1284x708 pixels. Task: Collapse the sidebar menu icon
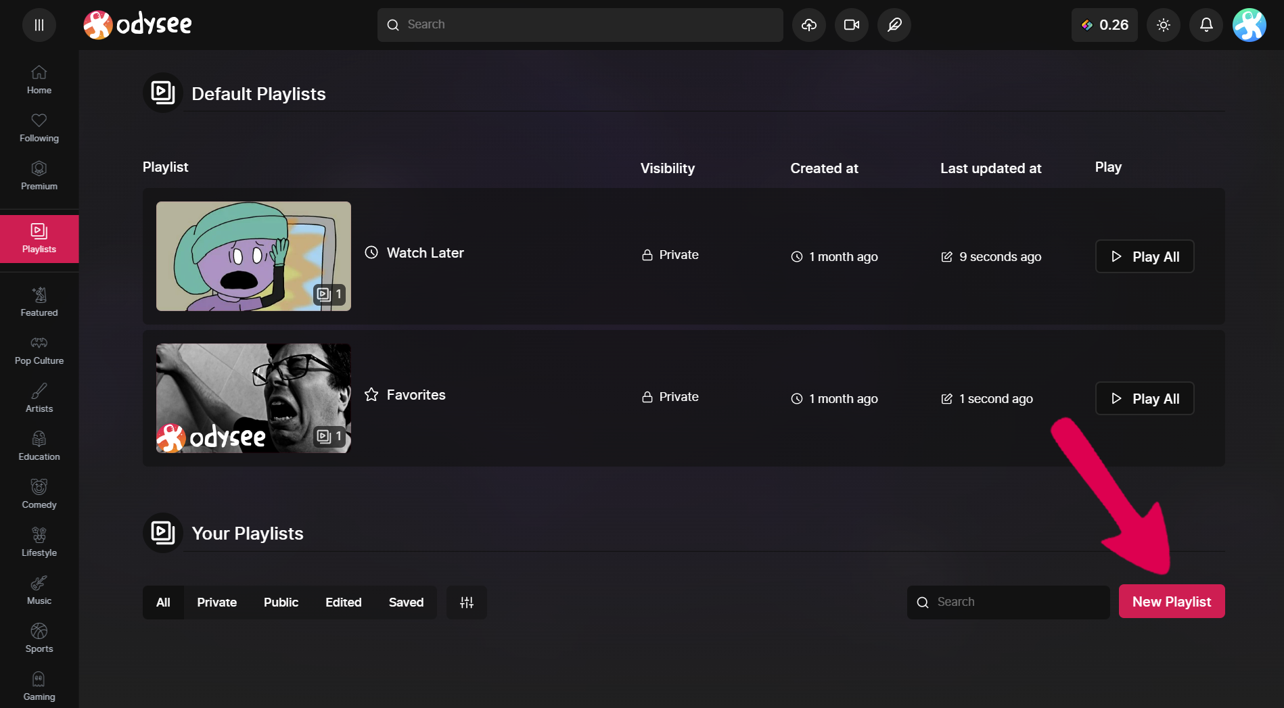coord(39,25)
